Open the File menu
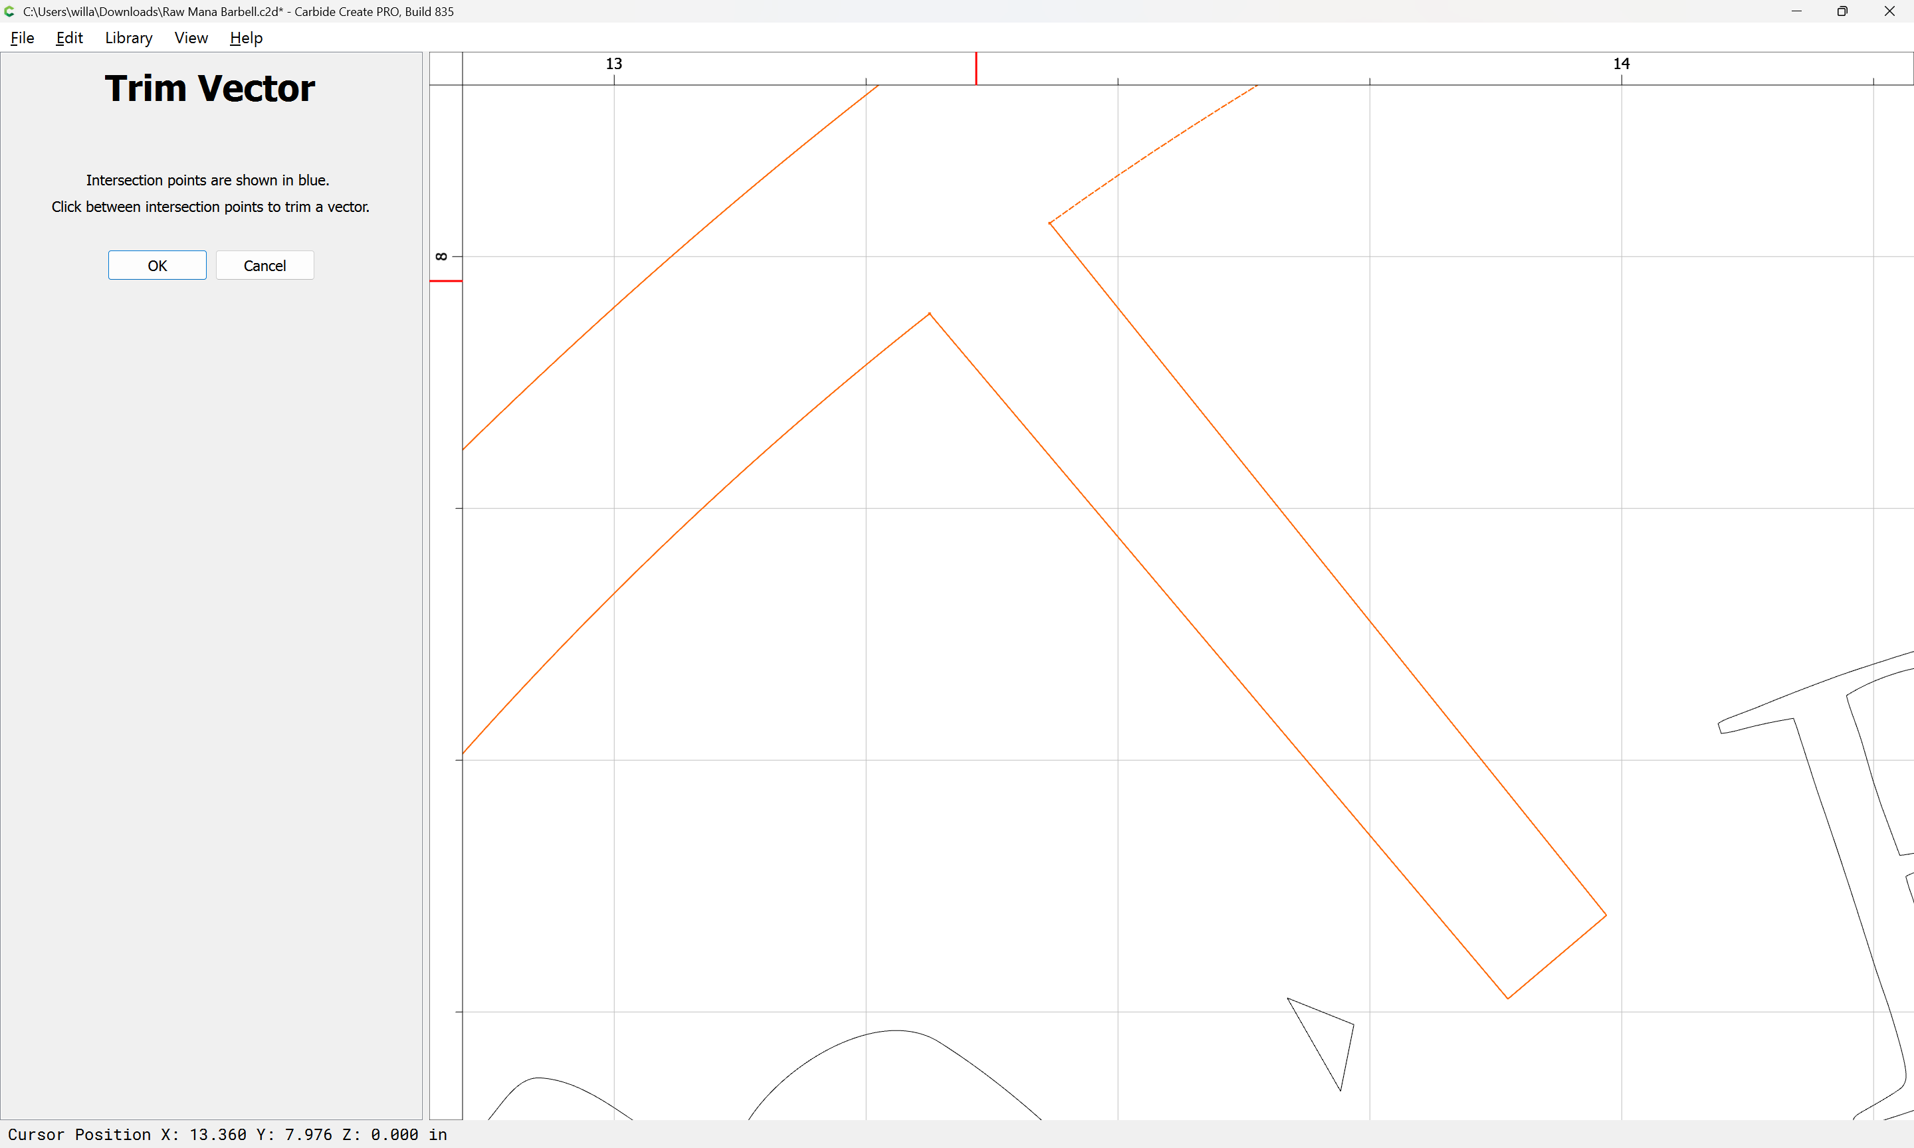The height and width of the screenshot is (1148, 1914). 22,38
